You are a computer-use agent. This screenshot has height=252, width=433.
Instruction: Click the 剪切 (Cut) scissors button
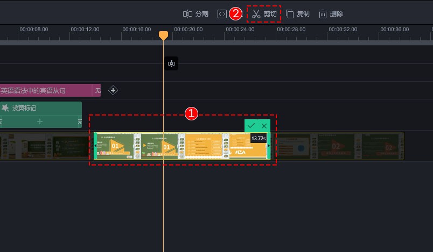coord(264,14)
